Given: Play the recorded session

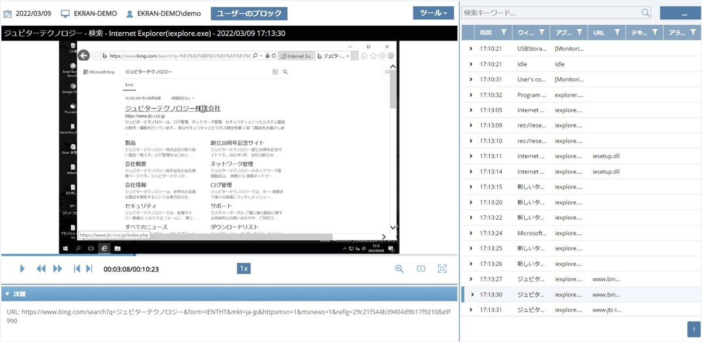Looking at the screenshot, I should 22,268.
